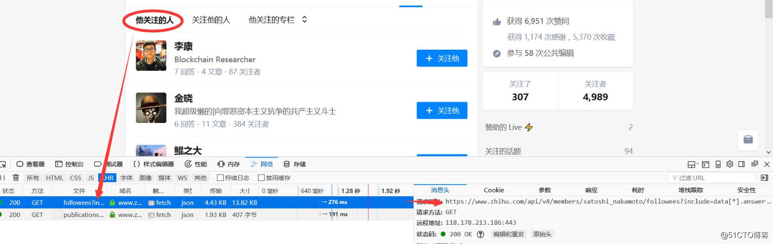The height and width of the screenshot is (244, 773).
Task: Filter requests by HTML
Action: (x=55, y=178)
